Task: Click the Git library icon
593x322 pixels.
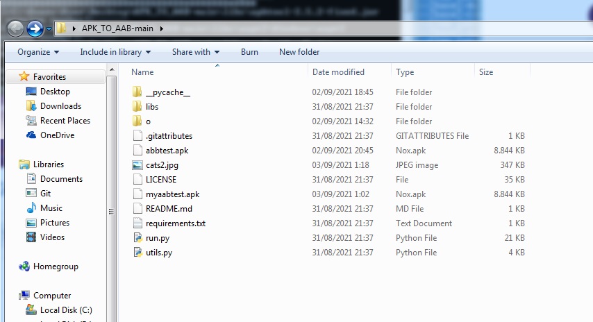Action: click(x=31, y=193)
